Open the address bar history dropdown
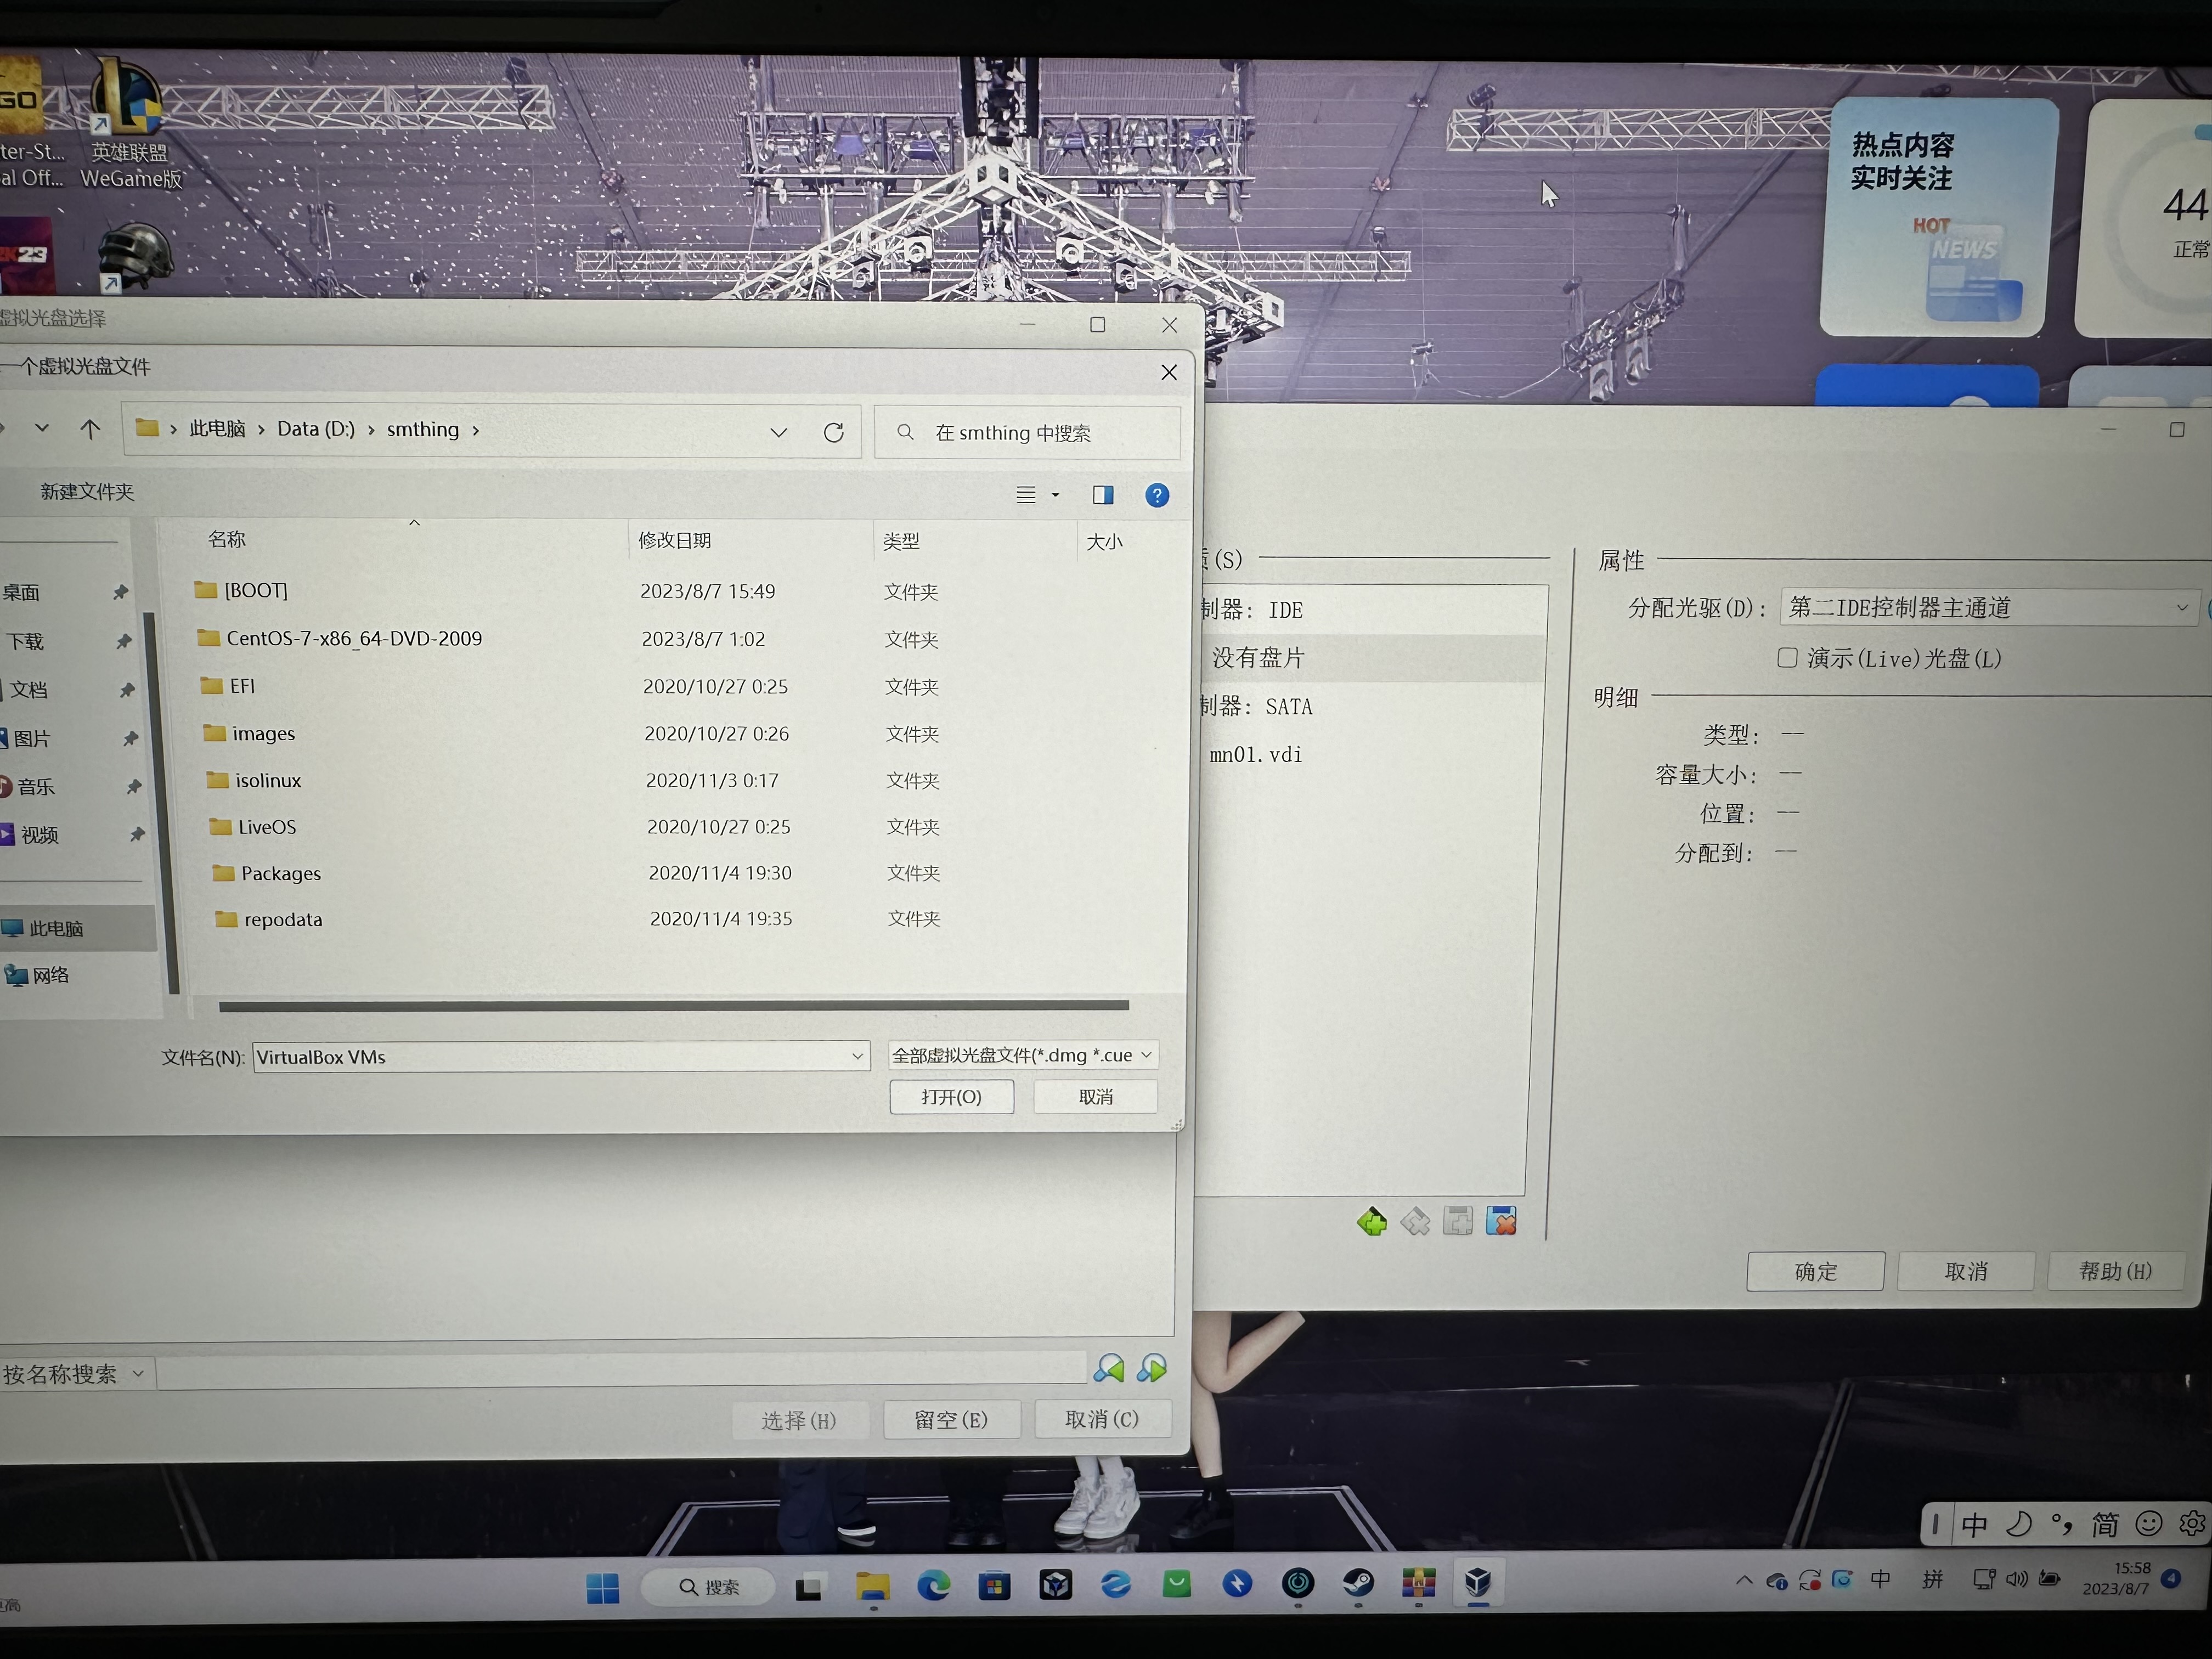Viewport: 2212px width, 1659px height. click(x=778, y=432)
